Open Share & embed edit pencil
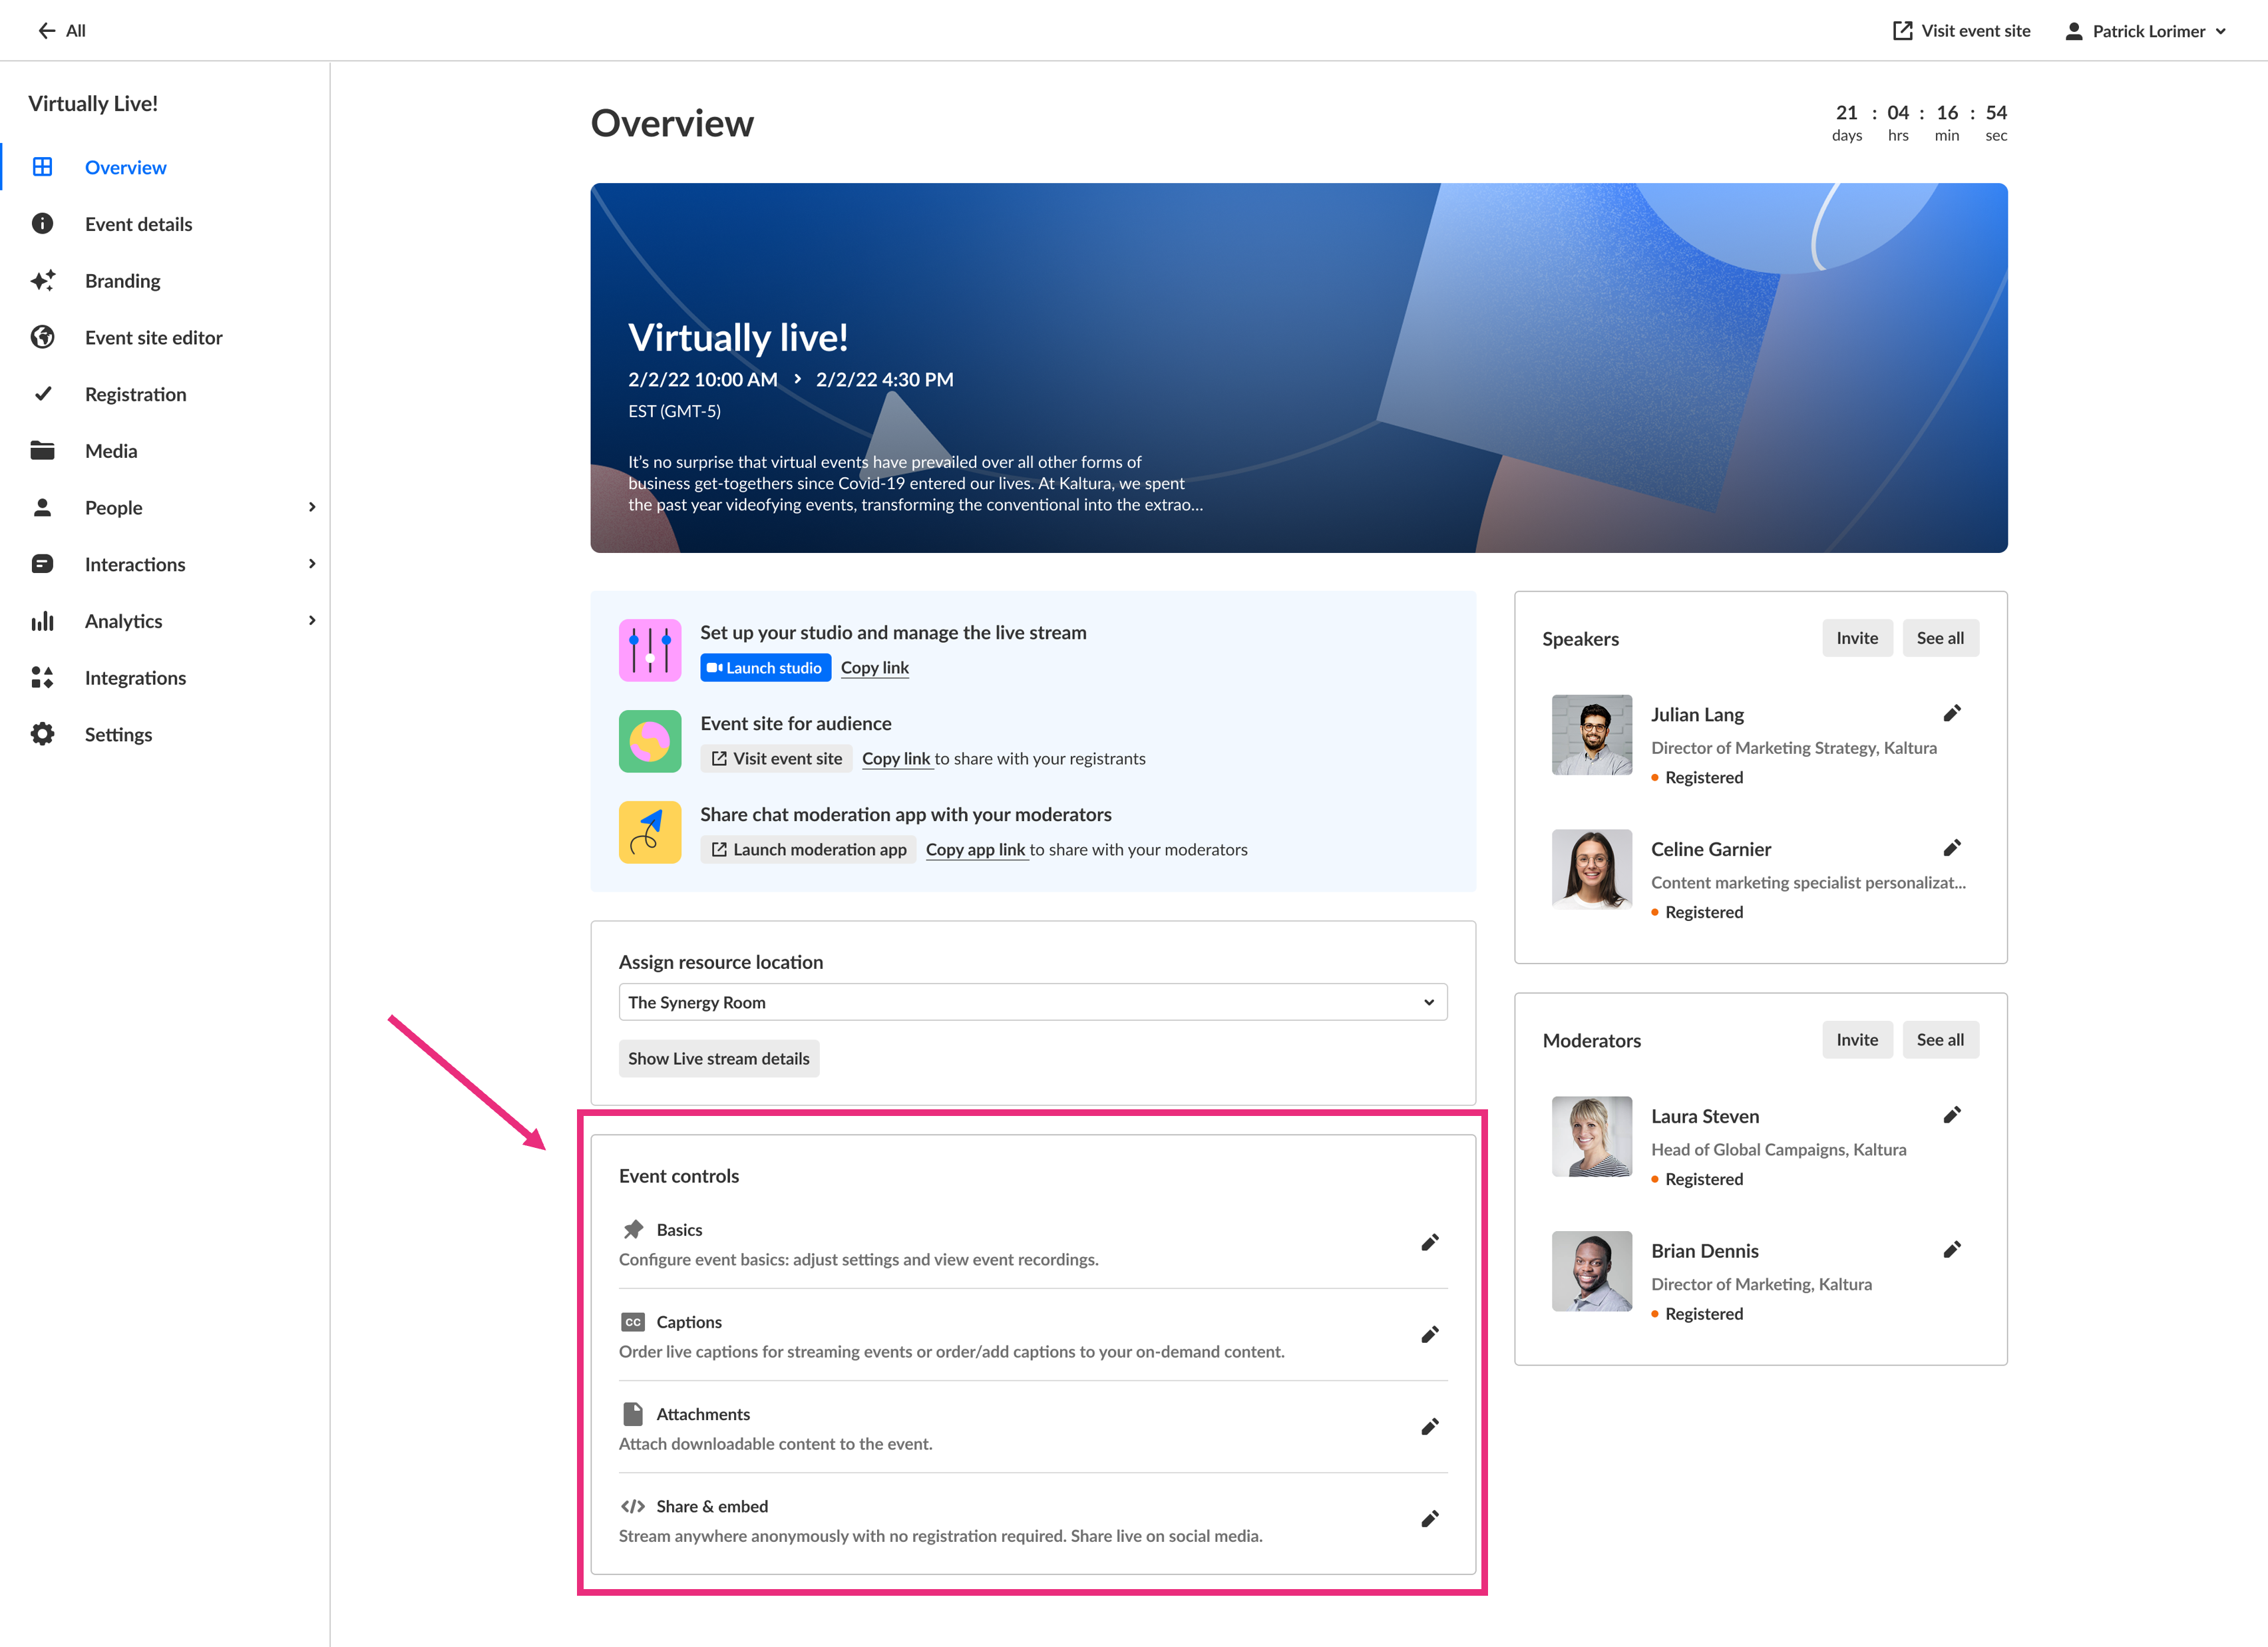 pos(1429,1519)
